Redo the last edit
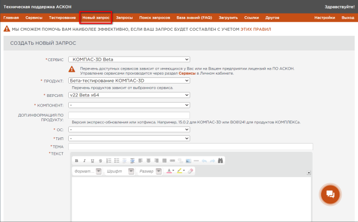Viewport: 358px width, 222px height. tap(213, 161)
